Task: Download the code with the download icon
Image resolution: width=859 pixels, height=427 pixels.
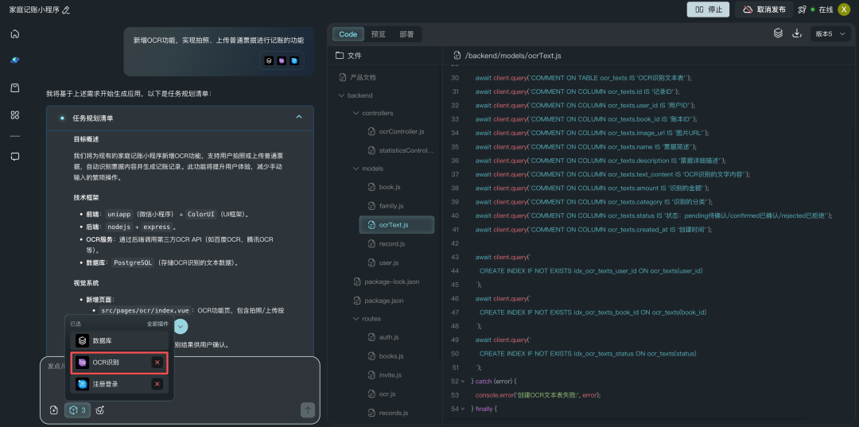Action: coord(796,33)
